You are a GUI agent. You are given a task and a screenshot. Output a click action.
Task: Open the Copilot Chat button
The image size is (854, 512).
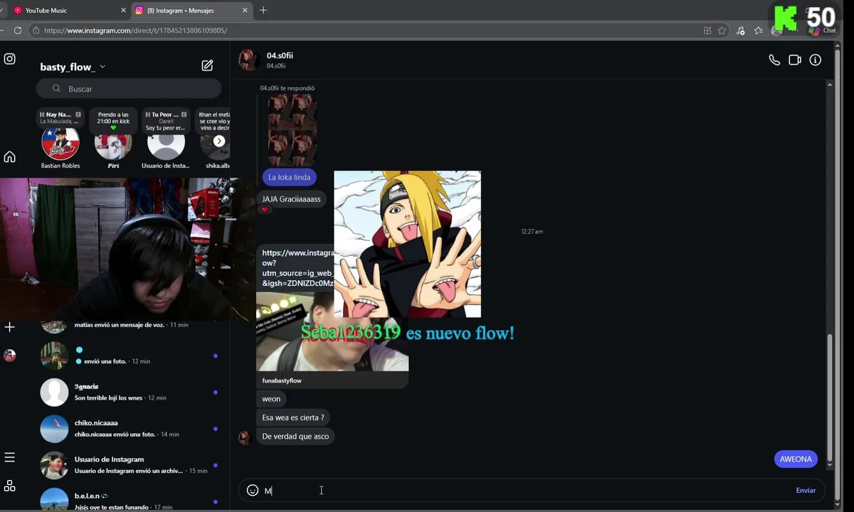coord(823,30)
